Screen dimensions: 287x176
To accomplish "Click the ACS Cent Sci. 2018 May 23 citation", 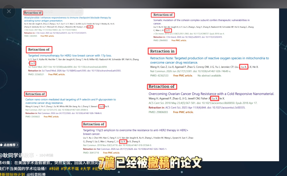I will coord(203,103).
